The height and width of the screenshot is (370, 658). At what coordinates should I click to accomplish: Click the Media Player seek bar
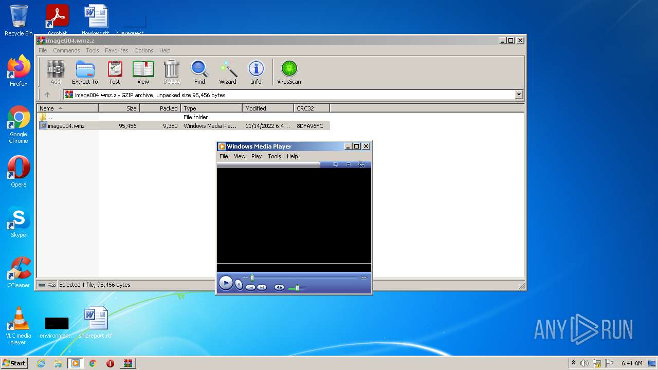click(304, 277)
